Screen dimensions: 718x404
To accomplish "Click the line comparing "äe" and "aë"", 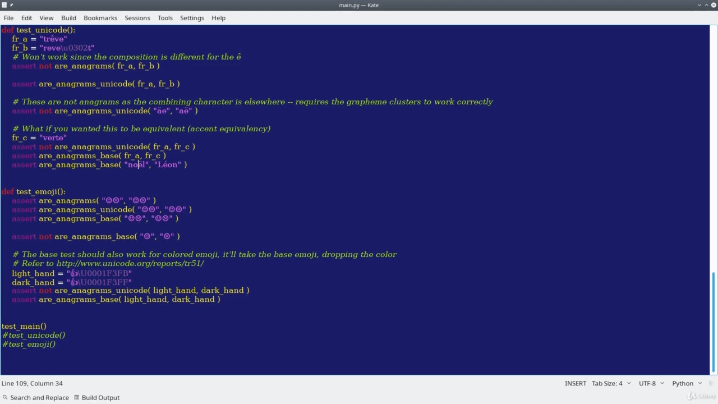I will tap(105, 111).
